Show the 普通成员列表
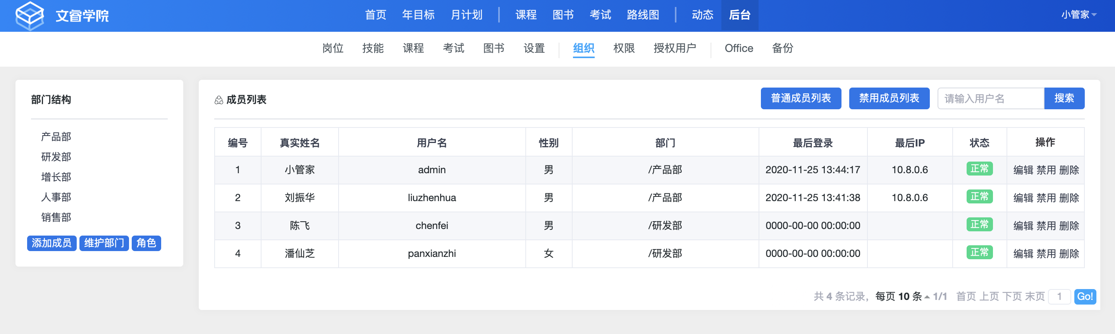The image size is (1115, 334). 800,98
